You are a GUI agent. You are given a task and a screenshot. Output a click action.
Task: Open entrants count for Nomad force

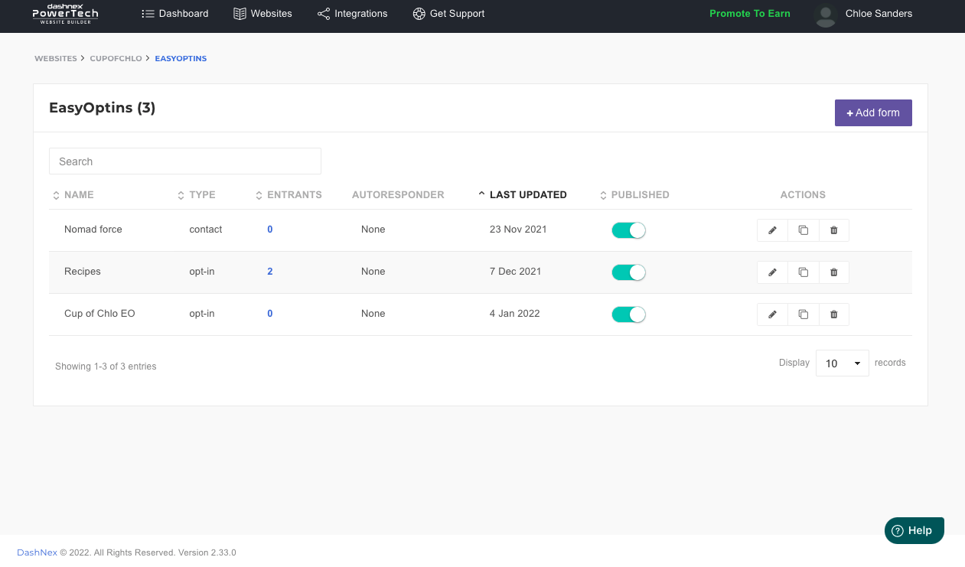(x=270, y=230)
